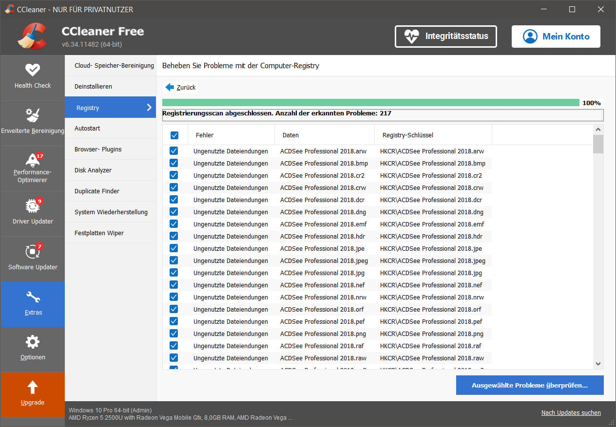The image size is (616, 427).
Task: Toggle the select-all checkbox in the header
Action: pos(174,135)
